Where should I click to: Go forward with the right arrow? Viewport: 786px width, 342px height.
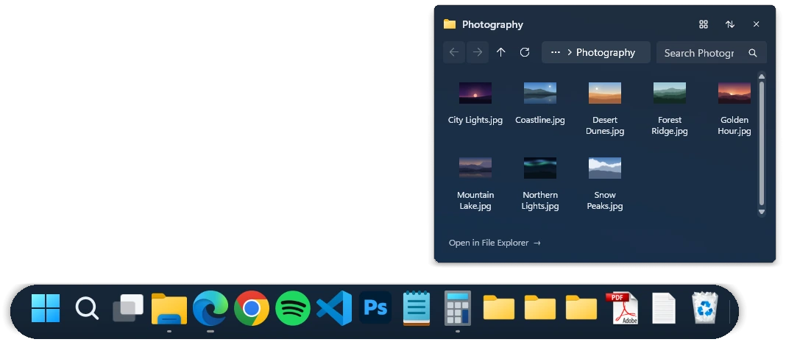(478, 52)
